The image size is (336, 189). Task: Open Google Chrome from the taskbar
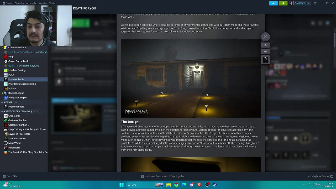[176, 185]
